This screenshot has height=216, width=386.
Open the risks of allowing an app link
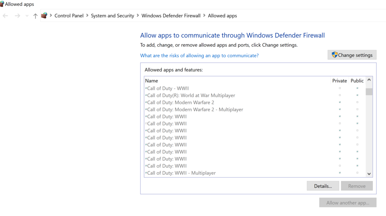[199, 56]
